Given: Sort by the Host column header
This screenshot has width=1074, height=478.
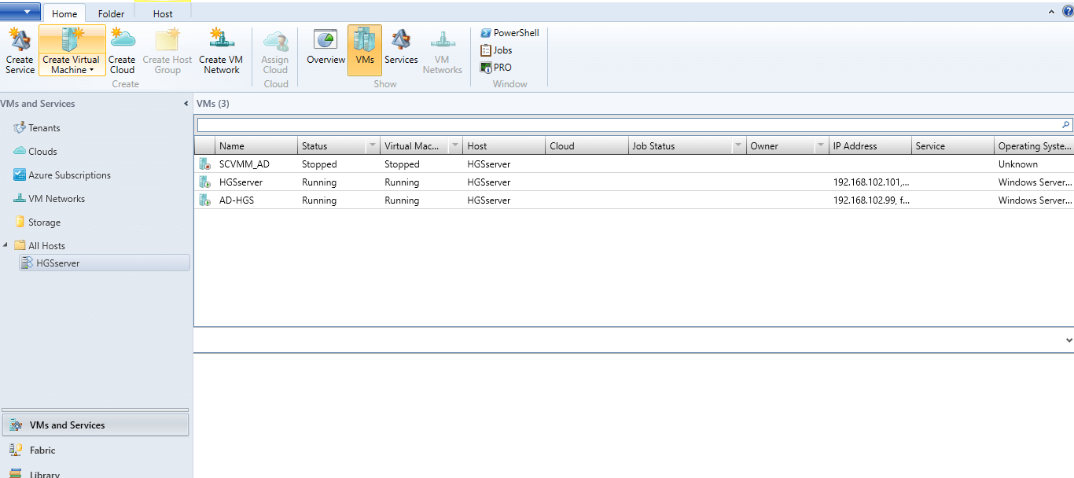Looking at the screenshot, I should (x=503, y=146).
